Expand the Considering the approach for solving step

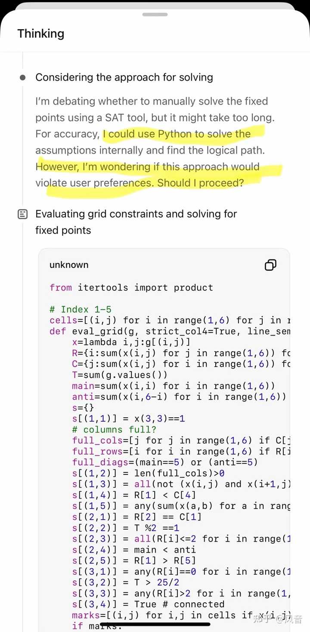[124, 77]
